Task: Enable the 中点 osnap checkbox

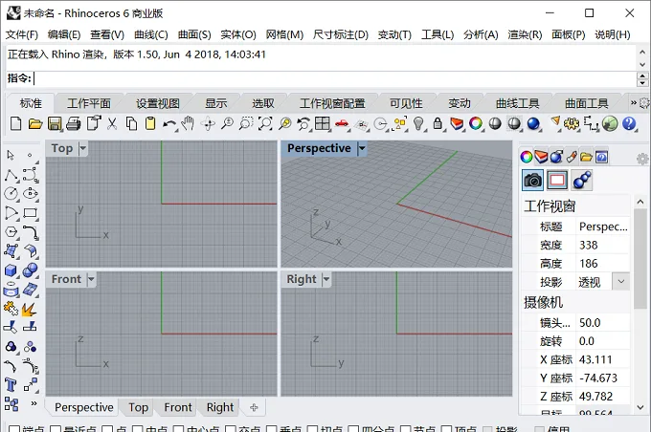Action: [x=138, y=429]
